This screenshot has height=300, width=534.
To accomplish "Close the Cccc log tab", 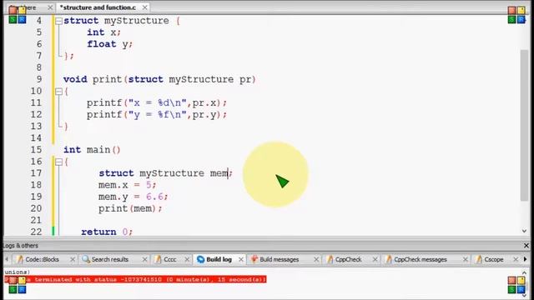I will (x=187, y=259).
